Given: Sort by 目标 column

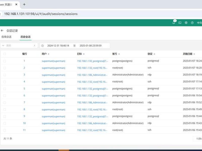Looking at the screenshot, I should point(84,54).
